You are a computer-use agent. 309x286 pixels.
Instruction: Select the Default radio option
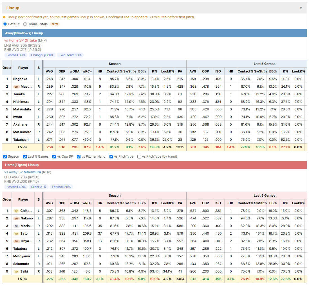pyautogui.click(x=5, y=24)
